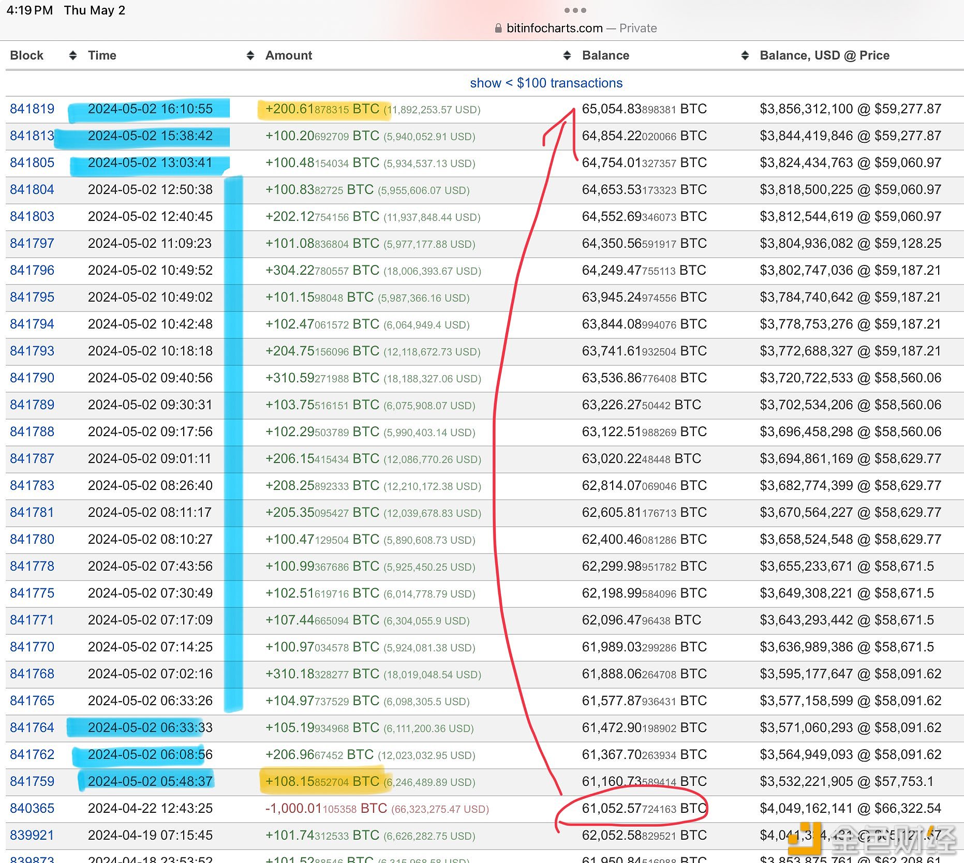Image resolution: width=964 pixels, height=863 pixels.
Task: Select time 2024-04-22 12:43:25
Action: 150,808
